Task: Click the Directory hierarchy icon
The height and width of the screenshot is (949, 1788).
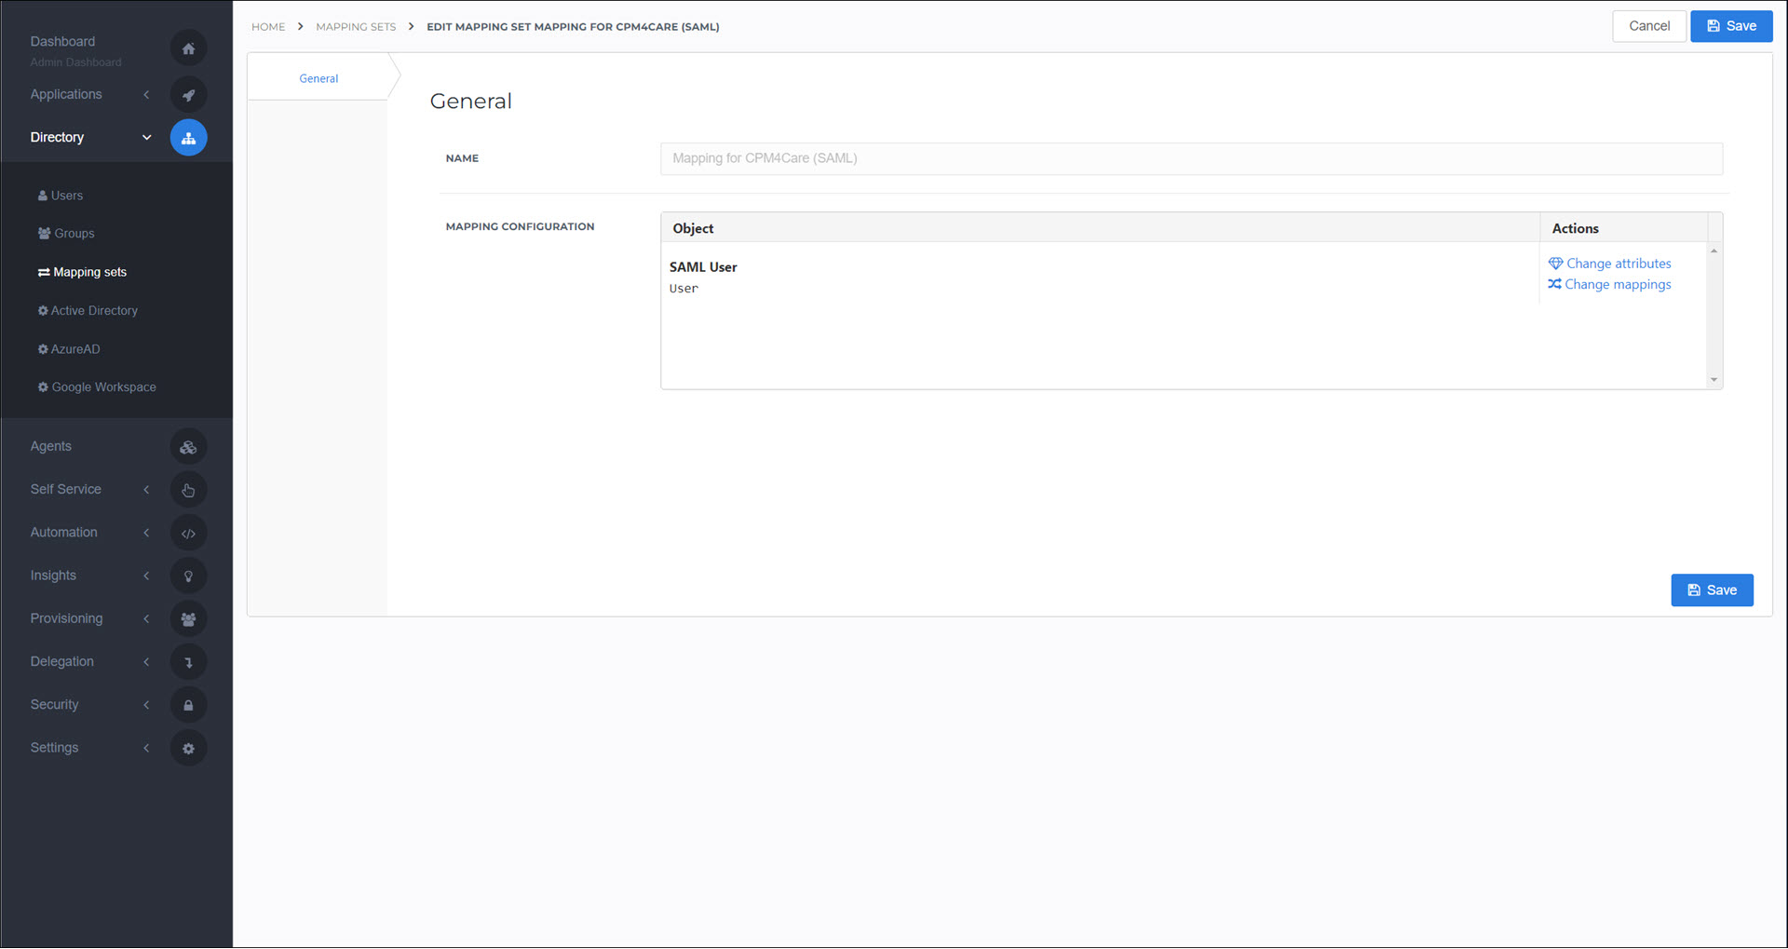Action: [x=188, y=138]
